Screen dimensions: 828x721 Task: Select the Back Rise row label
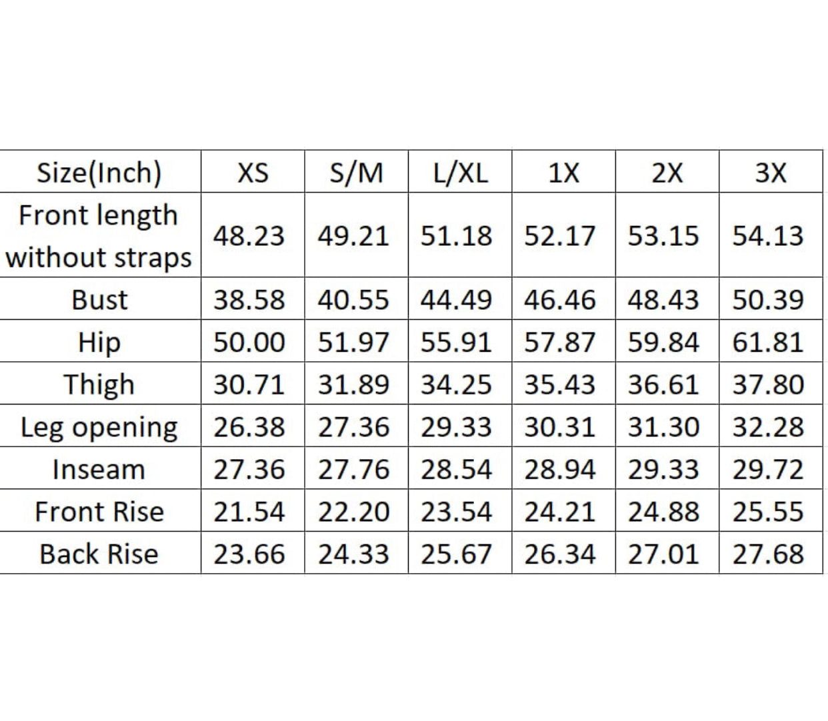[99, 554]
